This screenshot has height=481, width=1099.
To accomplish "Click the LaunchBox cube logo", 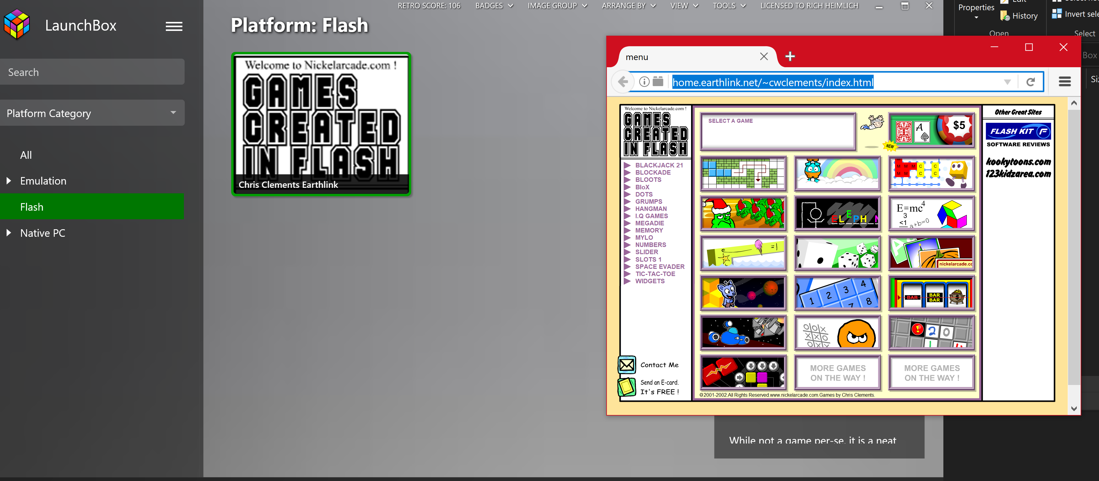I will click(16, 24).
